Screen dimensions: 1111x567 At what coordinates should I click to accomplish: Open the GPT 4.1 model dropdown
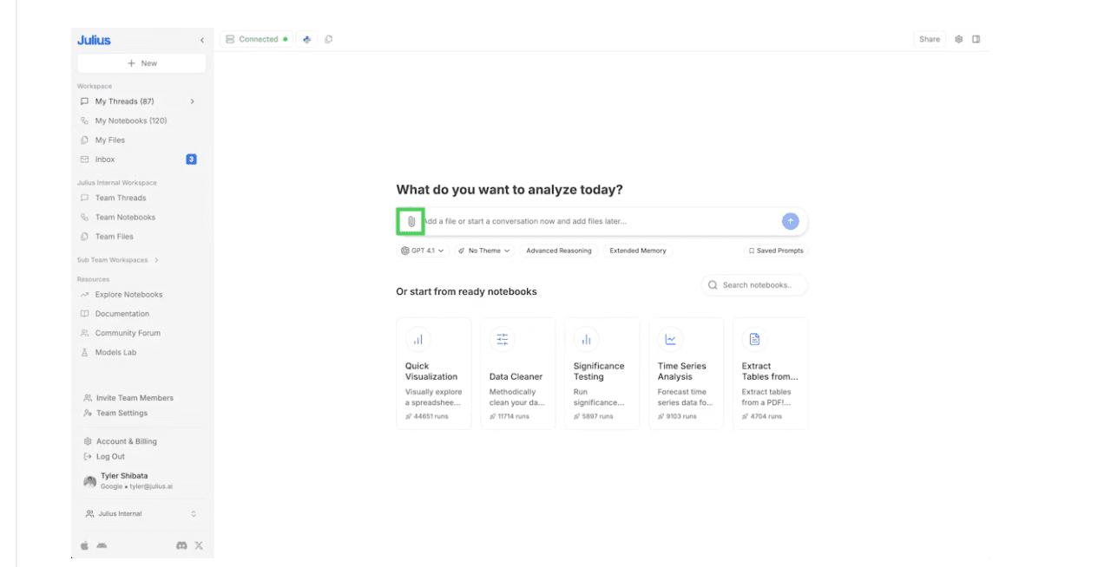(x=423, y=251)
